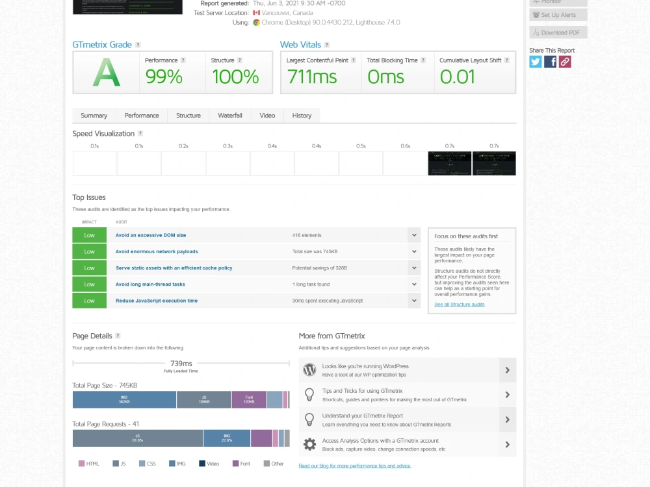Switch to the Waterfall tab
Viewport: 650px width, 487px height.
click(x=230, y=116)
